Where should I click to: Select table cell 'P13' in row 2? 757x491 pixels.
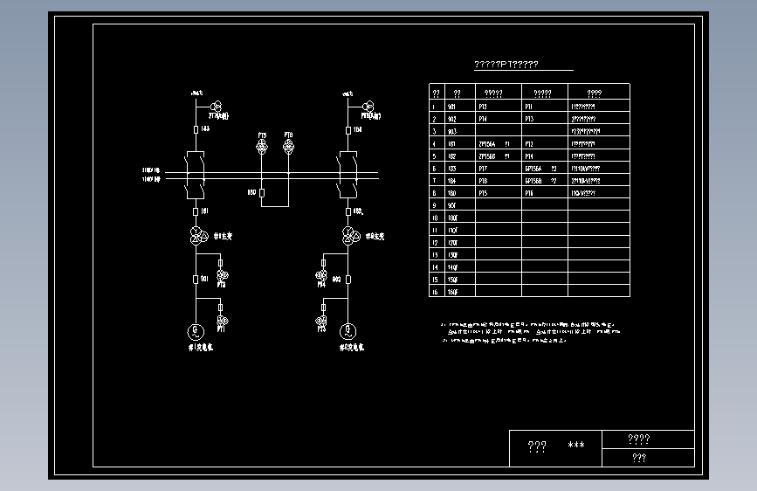click(529, 119)
